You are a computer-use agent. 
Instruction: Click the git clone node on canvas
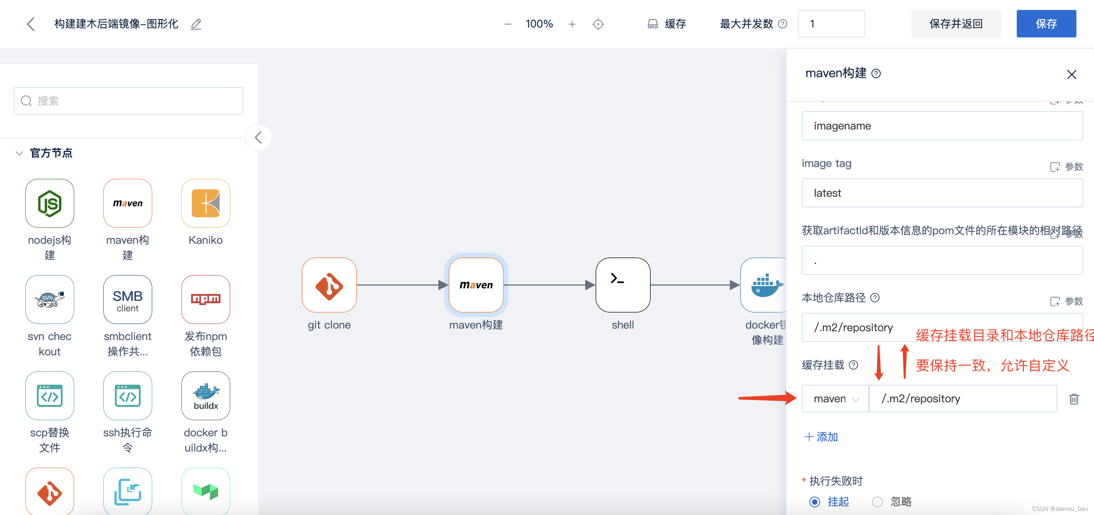[329, 285]
